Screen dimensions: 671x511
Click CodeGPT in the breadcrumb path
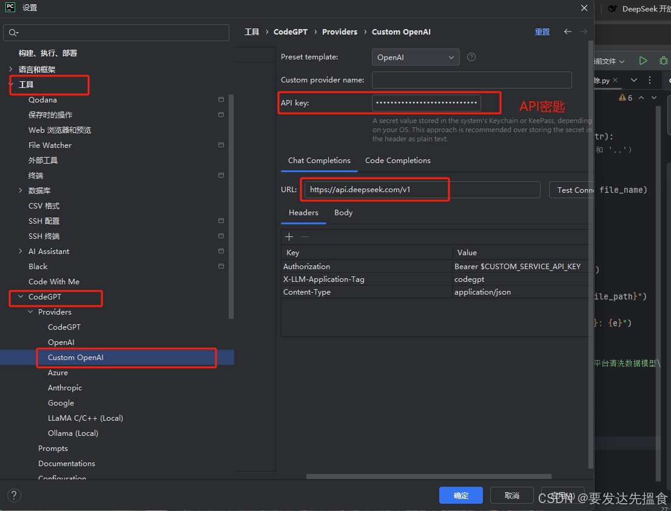click(291, 32)
